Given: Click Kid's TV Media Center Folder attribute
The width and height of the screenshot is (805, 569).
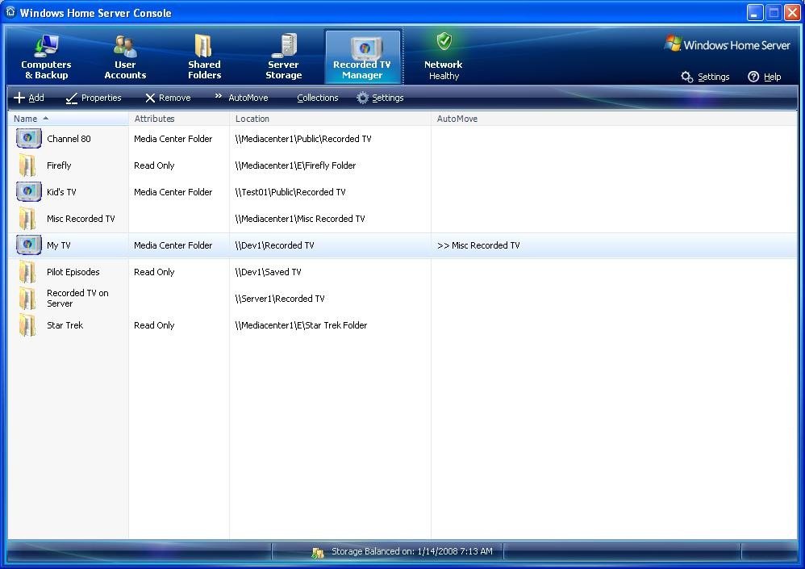Looking at the screenshot, I should click(173, 192).
